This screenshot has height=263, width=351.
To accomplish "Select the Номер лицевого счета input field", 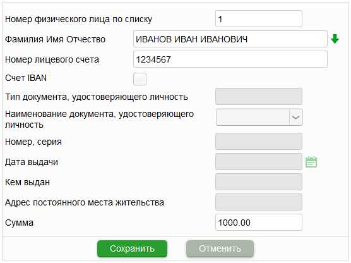I will 230,59.
